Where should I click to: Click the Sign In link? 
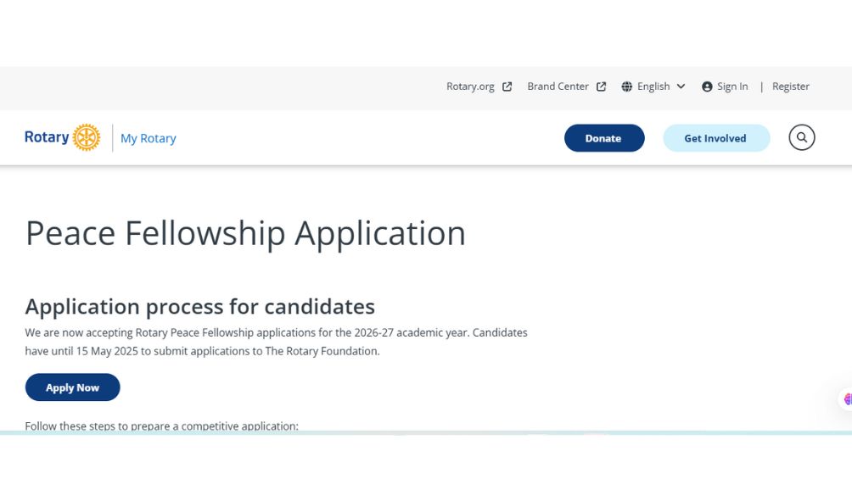[x=732, y=86]
